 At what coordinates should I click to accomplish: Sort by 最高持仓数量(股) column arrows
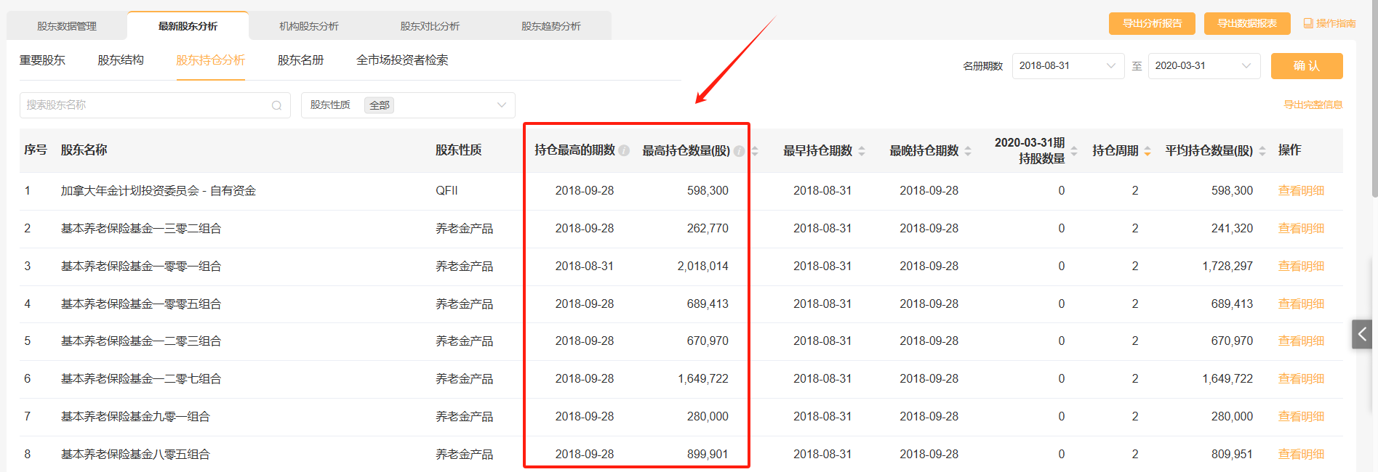click(755, 151)
